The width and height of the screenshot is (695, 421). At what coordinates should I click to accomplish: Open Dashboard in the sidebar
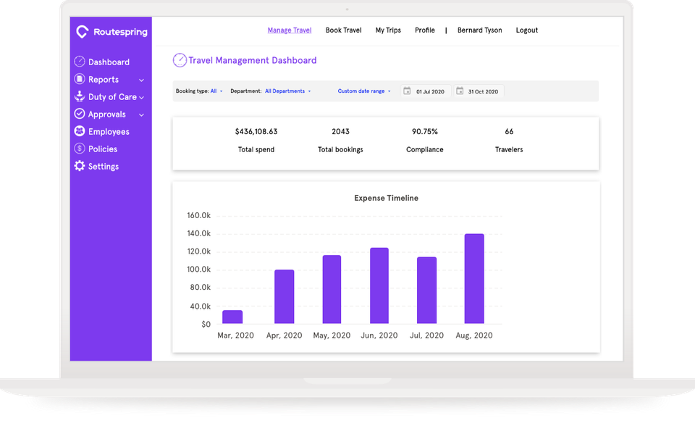(x=109, y=62)
